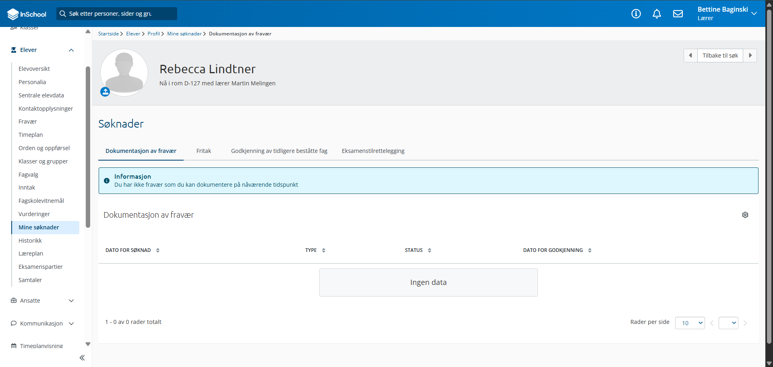Open the page number dropdown

tap(728, 323)
